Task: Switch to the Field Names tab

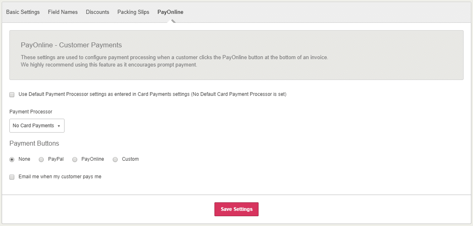Action: (62, 12)
